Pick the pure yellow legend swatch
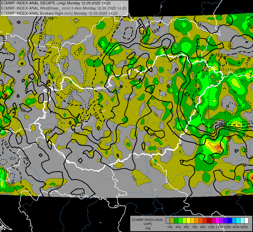 pos(188,221)
